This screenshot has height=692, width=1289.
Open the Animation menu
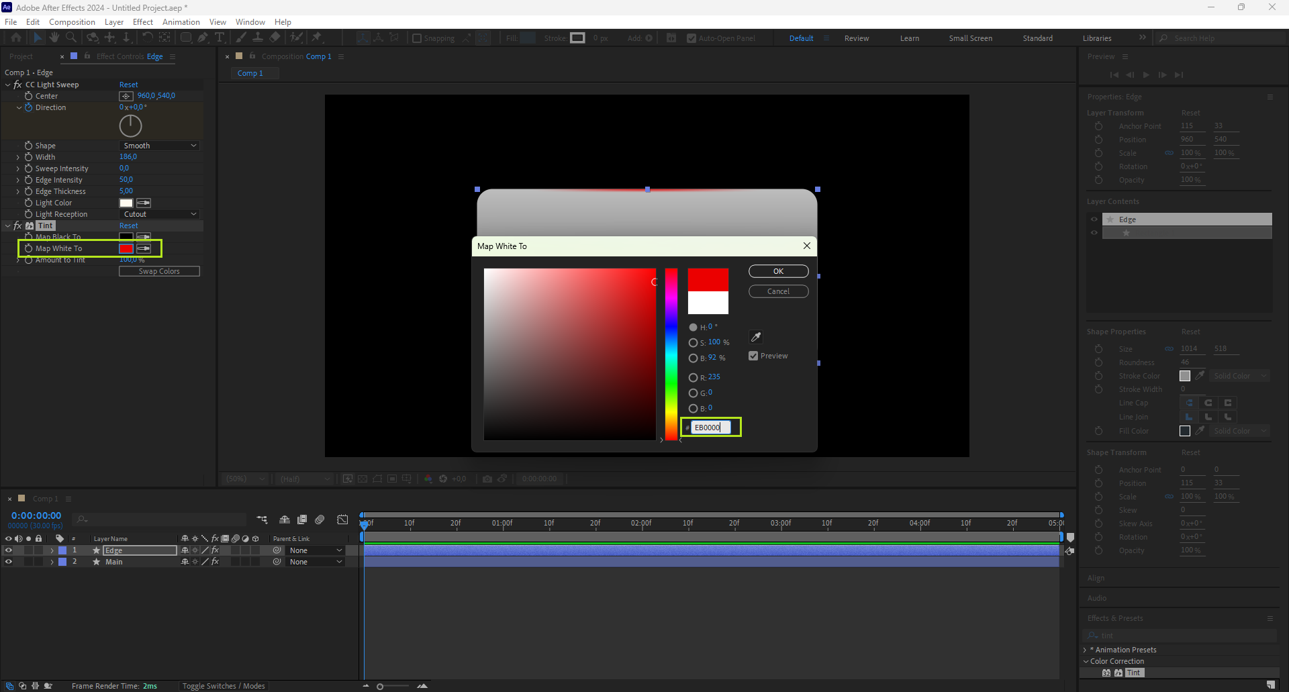[x=181, y=22]
